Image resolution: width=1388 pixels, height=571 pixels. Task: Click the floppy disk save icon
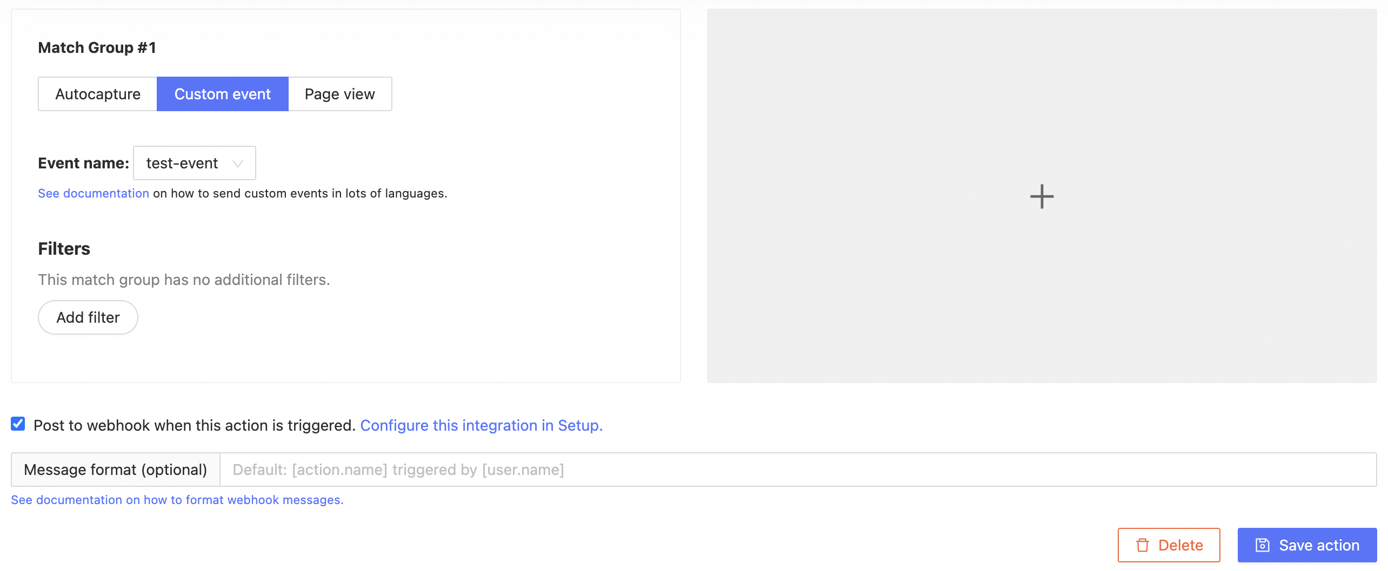pyautogui.click(x=1262, y=545)
